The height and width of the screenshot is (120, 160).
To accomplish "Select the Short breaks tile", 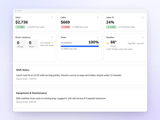I will tap(33, 44).
